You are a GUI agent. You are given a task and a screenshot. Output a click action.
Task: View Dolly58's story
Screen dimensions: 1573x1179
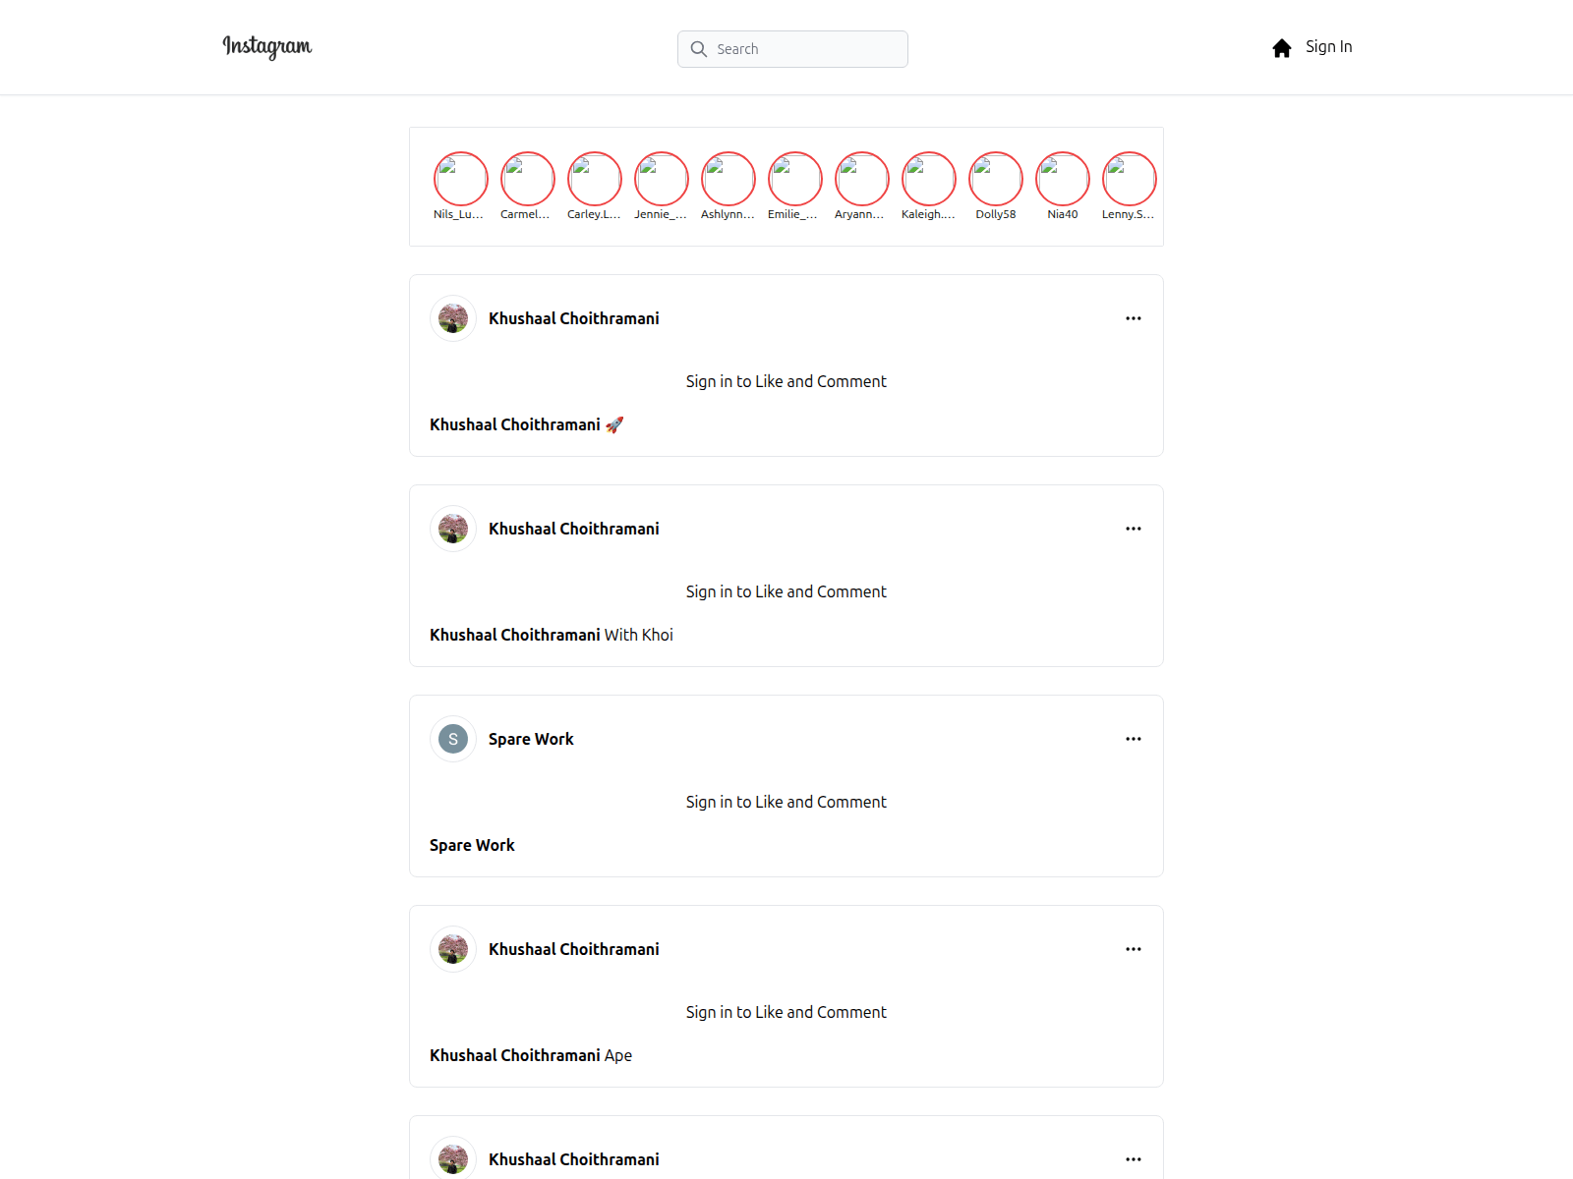coord(996,179)
